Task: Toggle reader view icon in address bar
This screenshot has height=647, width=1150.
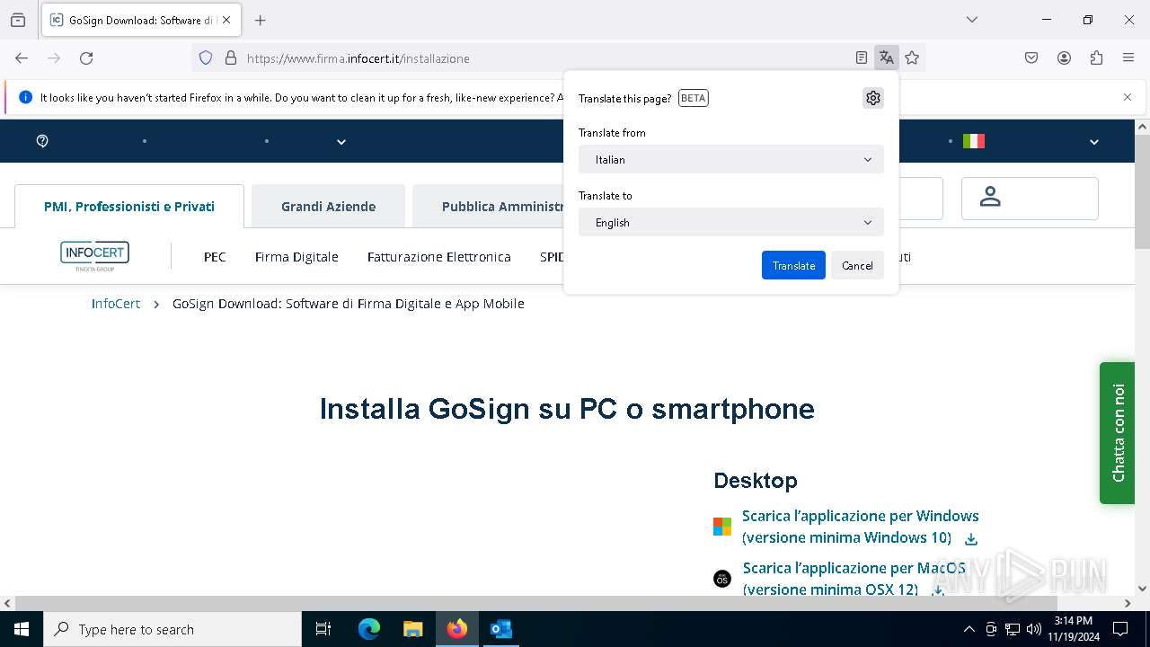Action: 862,58
